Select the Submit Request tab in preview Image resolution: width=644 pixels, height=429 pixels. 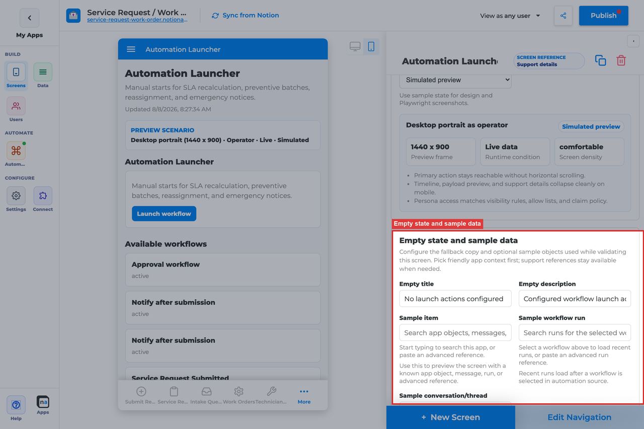tap(141, 395)
